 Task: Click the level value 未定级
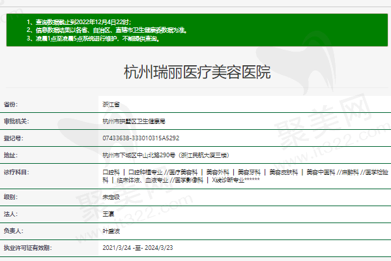[111, 197]
